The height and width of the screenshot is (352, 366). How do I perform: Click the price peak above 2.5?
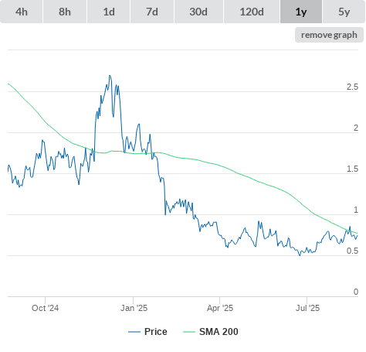110,76
